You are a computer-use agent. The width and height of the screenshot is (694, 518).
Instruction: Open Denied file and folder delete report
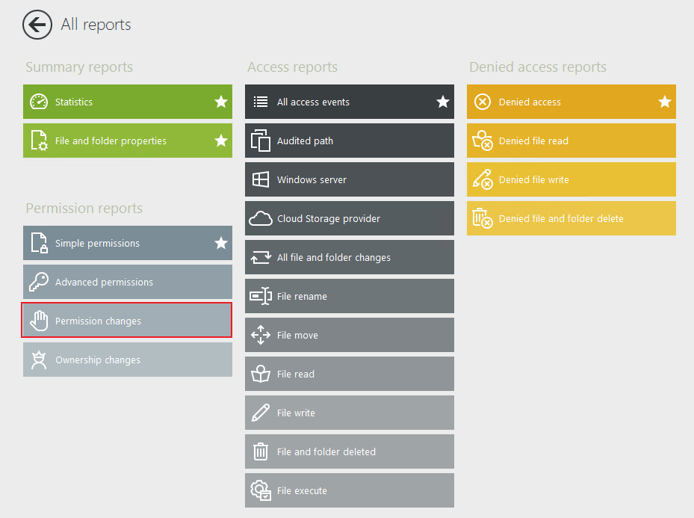tap(571, 218)
